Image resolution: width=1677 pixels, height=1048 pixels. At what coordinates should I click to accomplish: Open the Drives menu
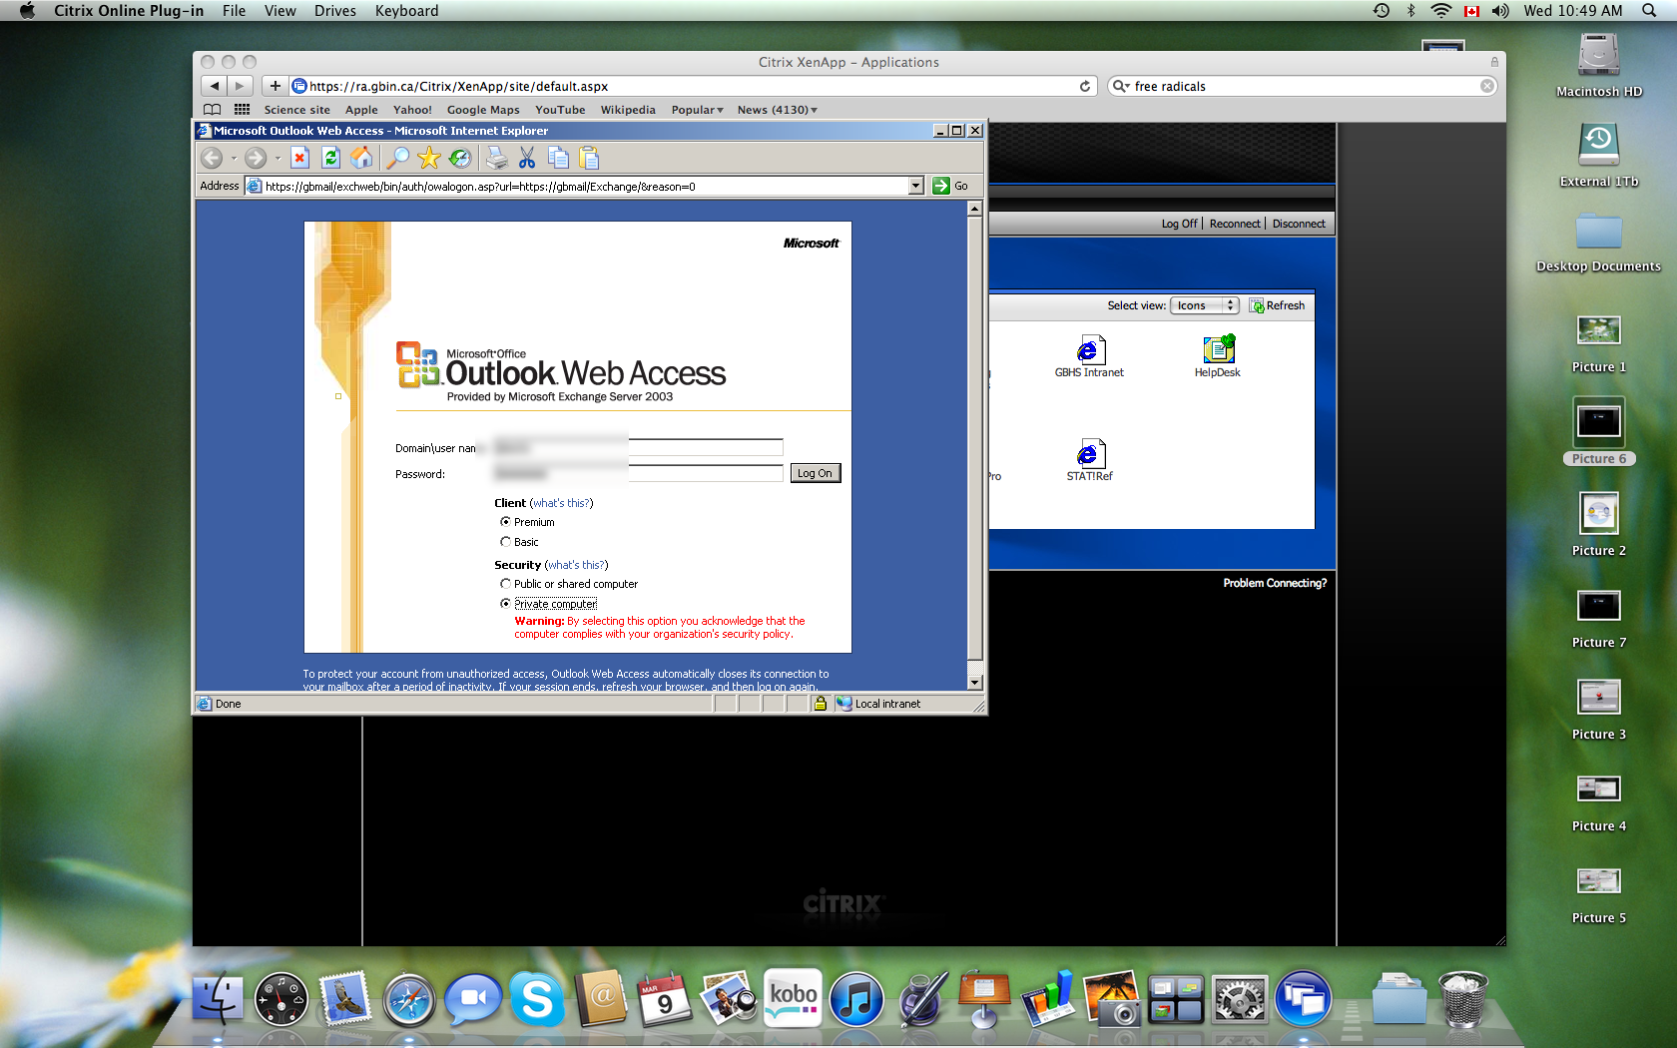pyautogui.click(x=335, y=11)
